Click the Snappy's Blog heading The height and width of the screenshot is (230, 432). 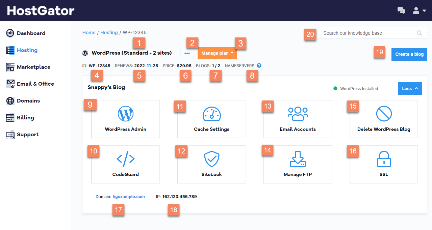[106, 87]
